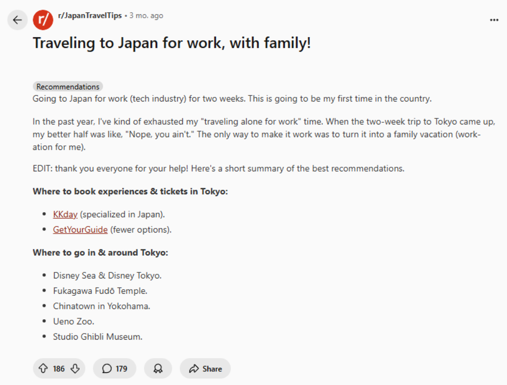Share the post
507x385 pixels.
(205, 369)
